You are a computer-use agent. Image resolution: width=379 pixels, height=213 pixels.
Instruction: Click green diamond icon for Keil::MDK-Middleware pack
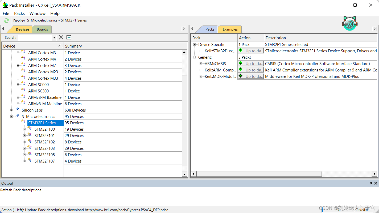(241, 76)
